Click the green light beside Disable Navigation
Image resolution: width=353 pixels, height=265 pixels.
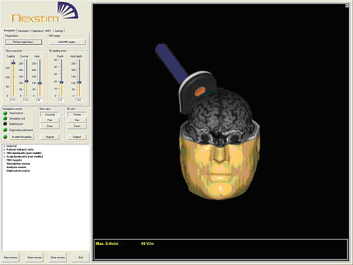click(x=5, y=137)
